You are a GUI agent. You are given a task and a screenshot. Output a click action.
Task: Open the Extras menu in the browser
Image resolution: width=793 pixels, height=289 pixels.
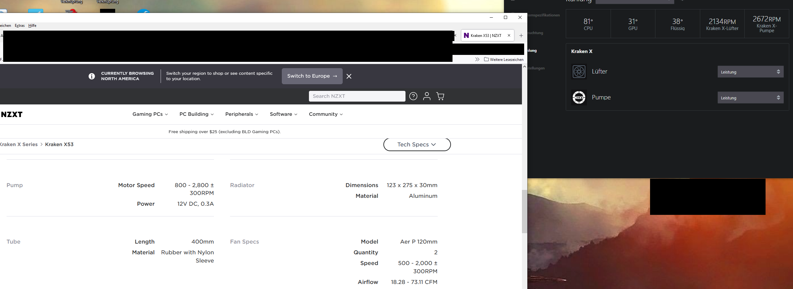20,26
